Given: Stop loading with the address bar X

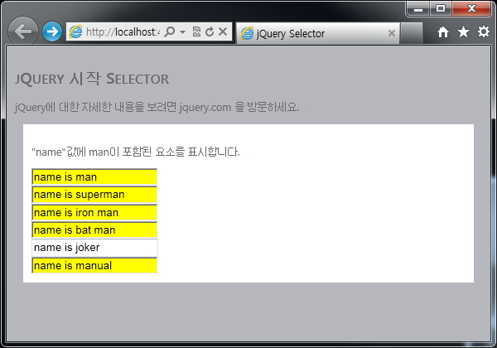Looking at the screenshot, I should coord(223,31).
